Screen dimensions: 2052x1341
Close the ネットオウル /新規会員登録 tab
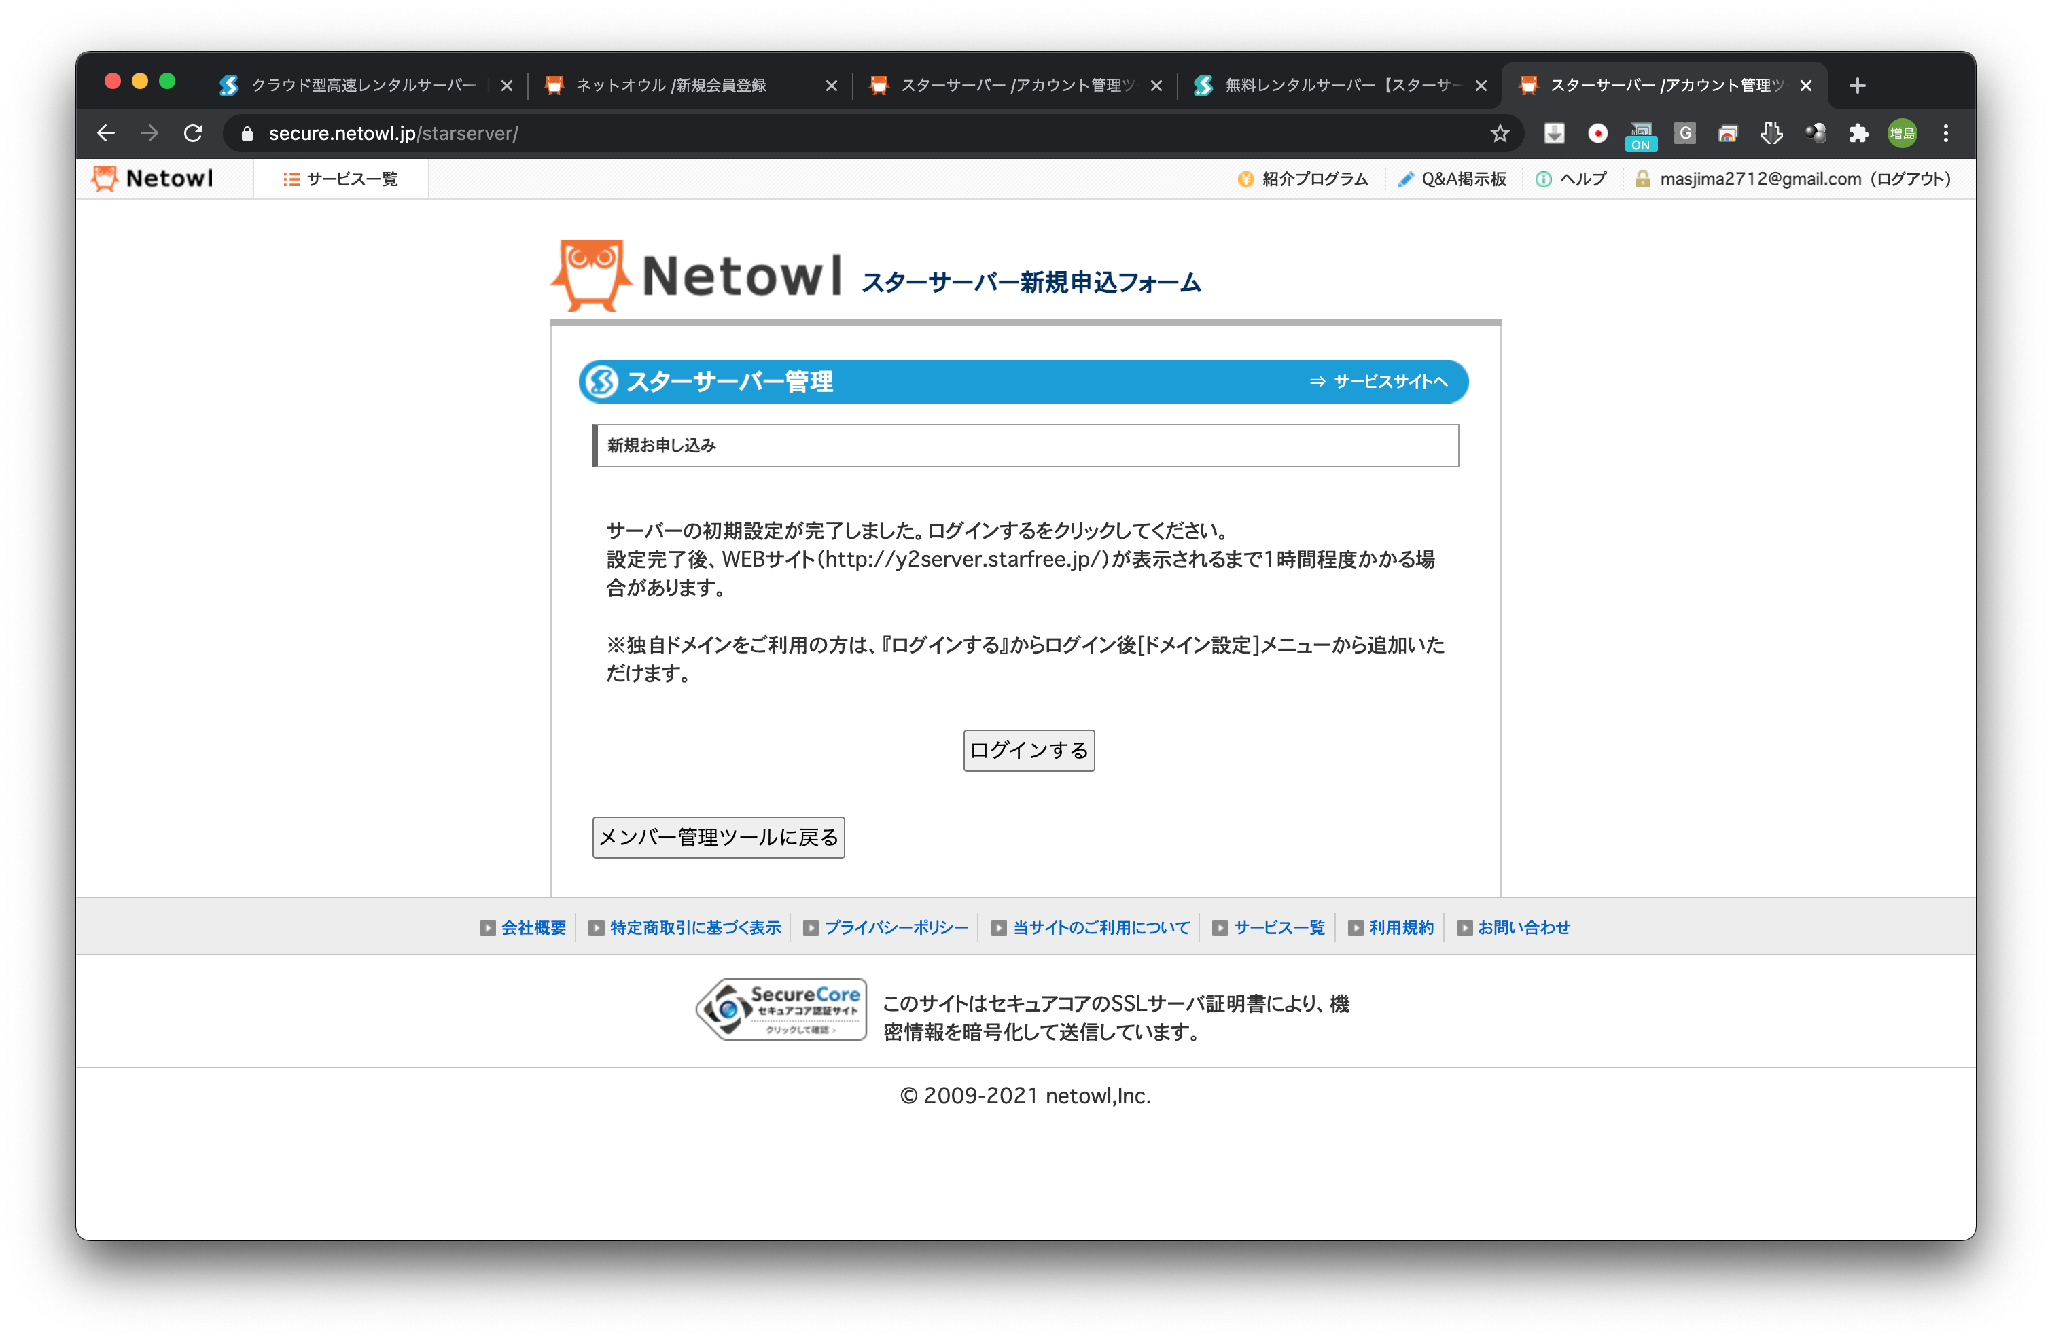831,86
